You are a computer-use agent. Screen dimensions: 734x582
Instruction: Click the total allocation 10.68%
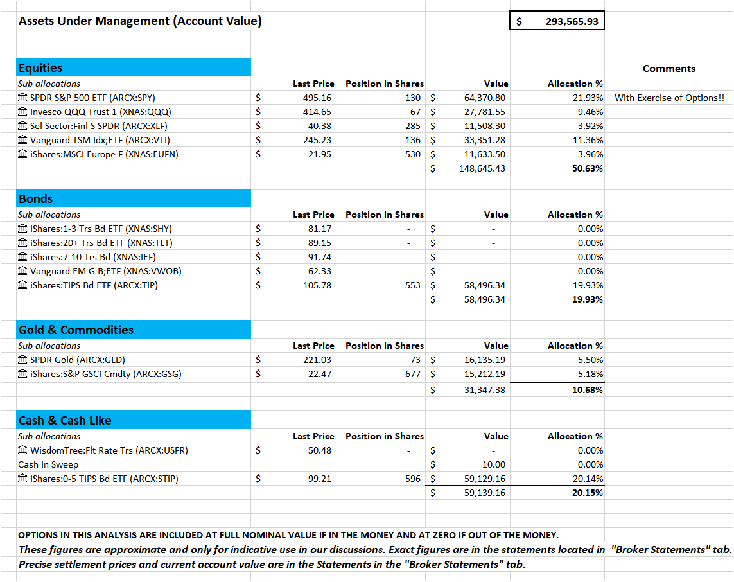click(588, 390)
